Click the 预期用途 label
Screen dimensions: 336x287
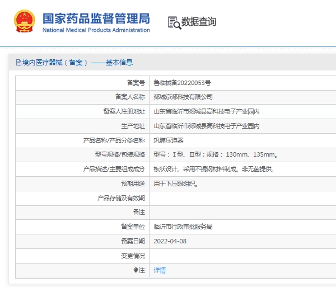[x=133, y=184]
